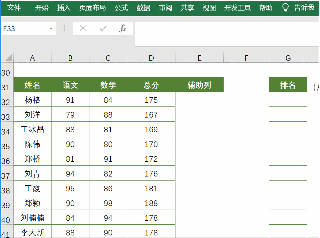
Task: Click total score cell 175
Action: [x=151, y=99]
